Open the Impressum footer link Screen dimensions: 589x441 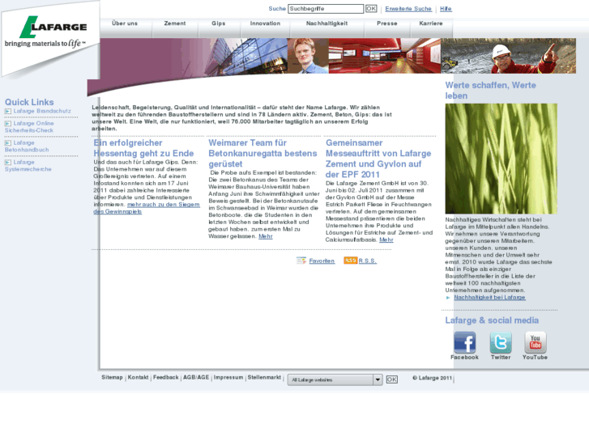tap(228, 377)
